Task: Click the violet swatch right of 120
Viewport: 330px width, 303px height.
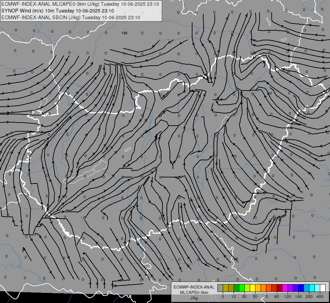Action: point(291,288)
